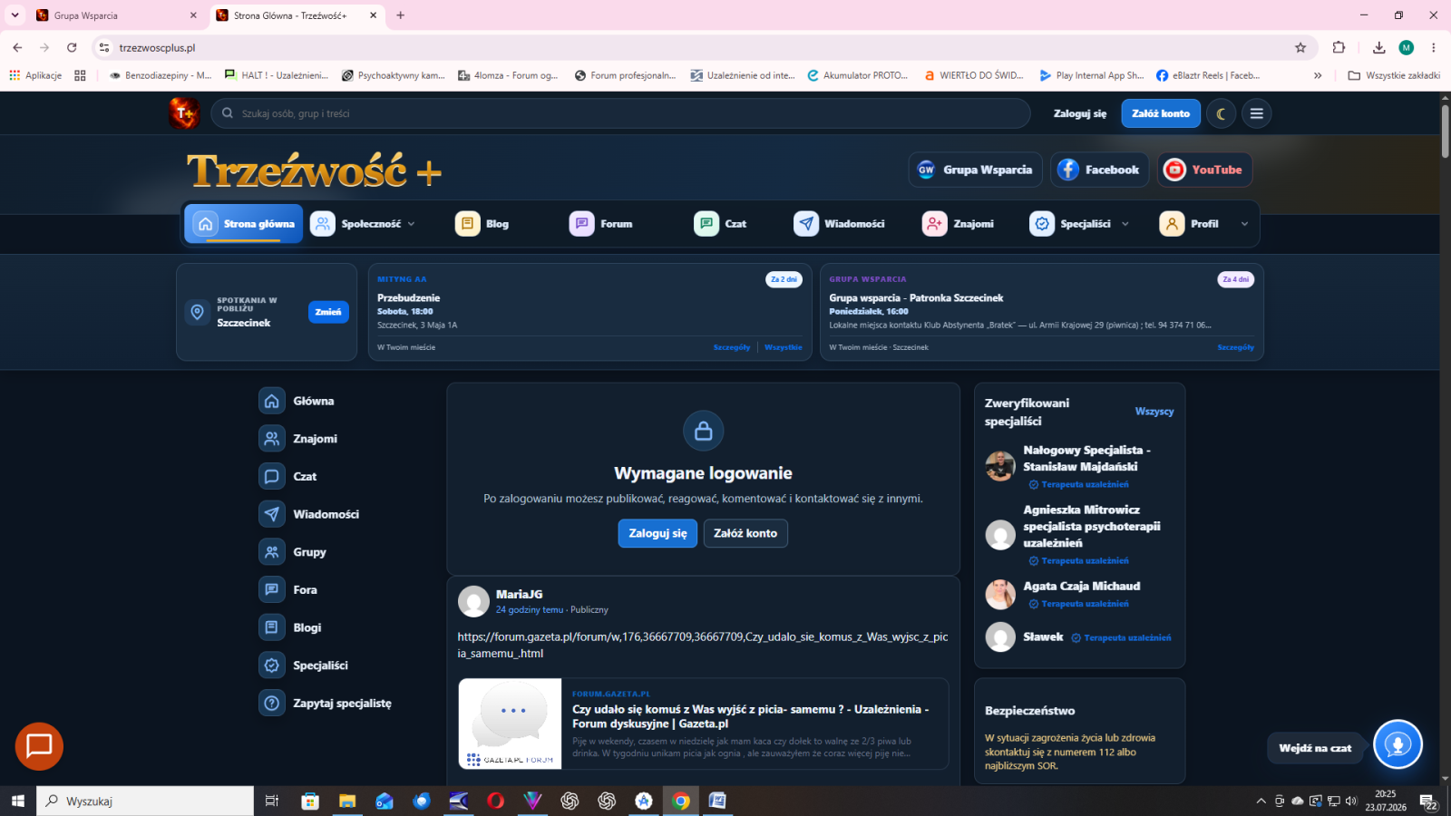Toggle dark mode with the moon icon
Screen dimensions: 1451x816
pos(1222,113)
